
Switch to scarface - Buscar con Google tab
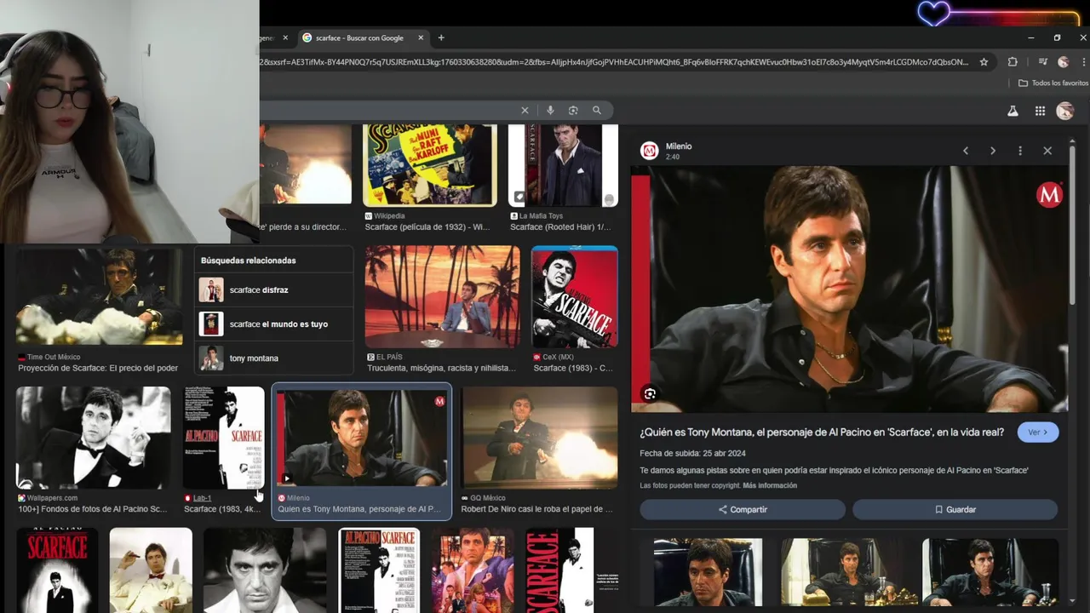point(361,37)
